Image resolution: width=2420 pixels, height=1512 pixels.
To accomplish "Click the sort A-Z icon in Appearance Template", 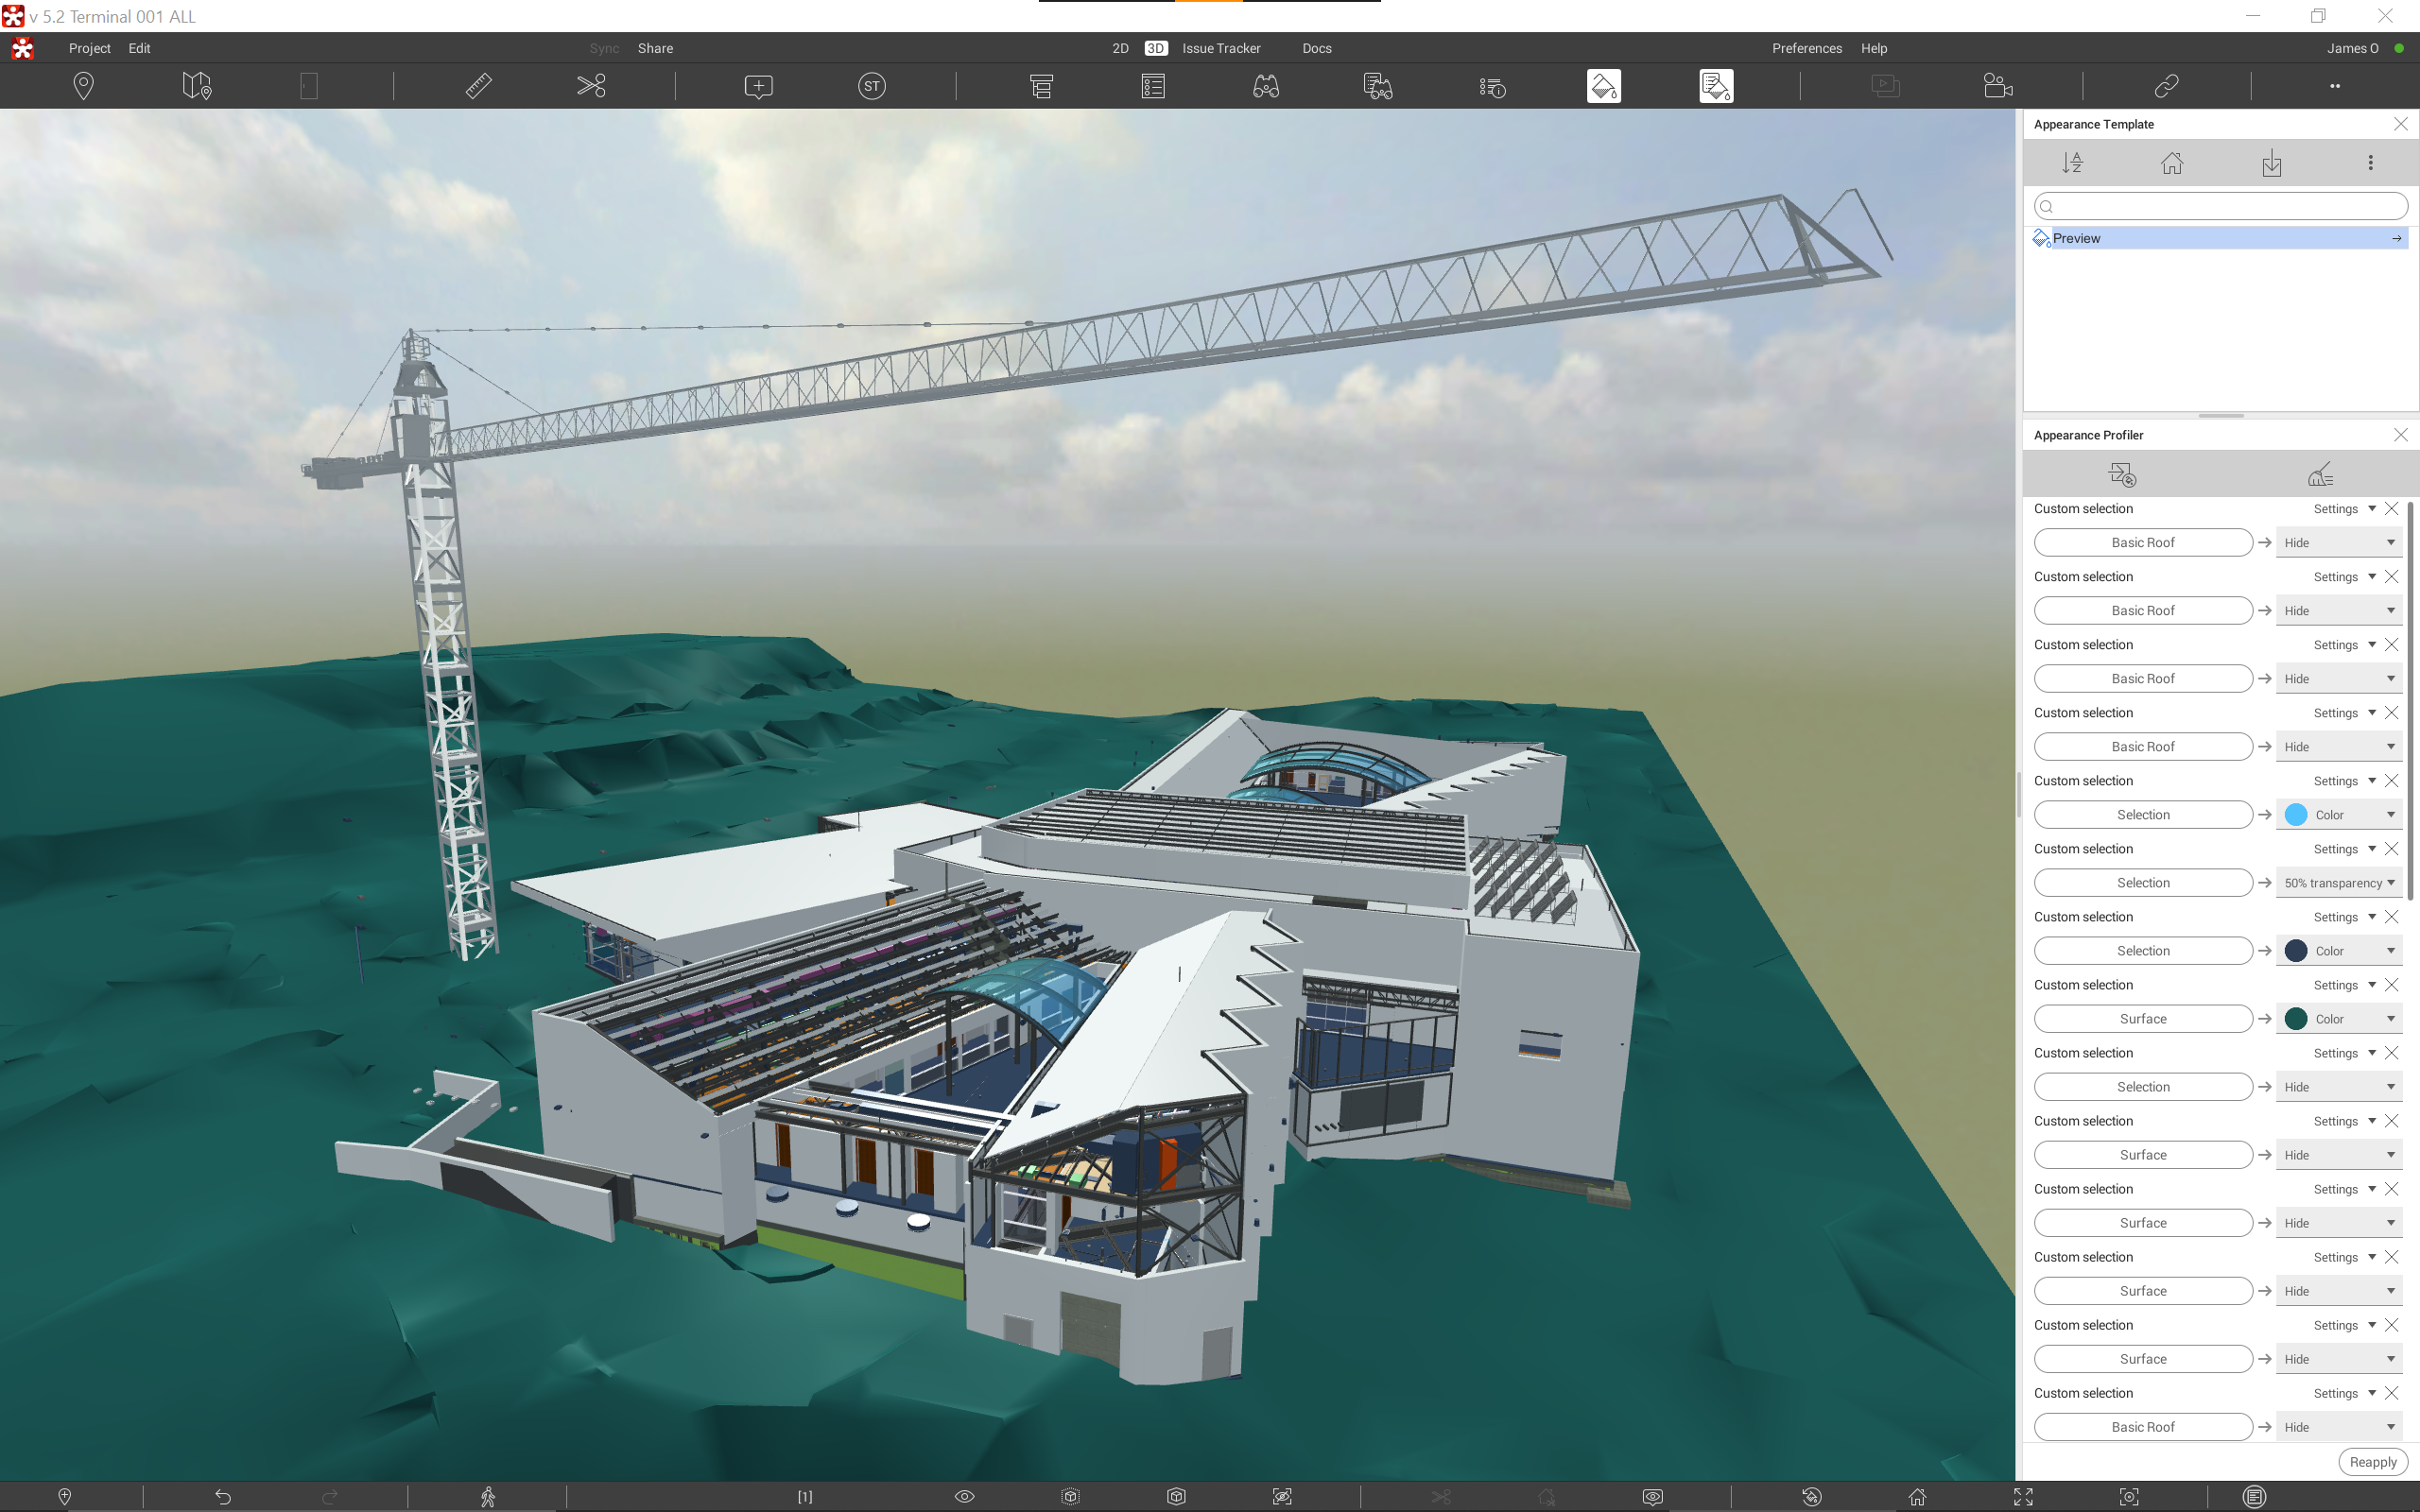I will coord(2072,163).
